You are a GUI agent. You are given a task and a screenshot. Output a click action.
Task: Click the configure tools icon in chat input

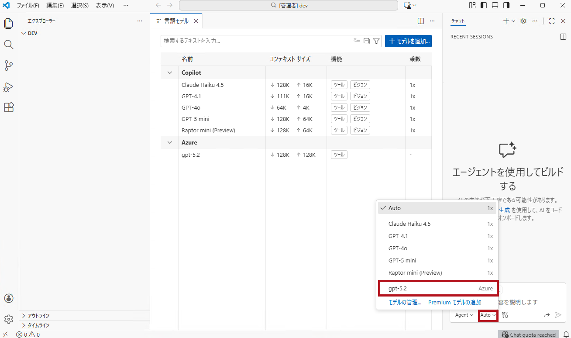click(x=505, y=315)
